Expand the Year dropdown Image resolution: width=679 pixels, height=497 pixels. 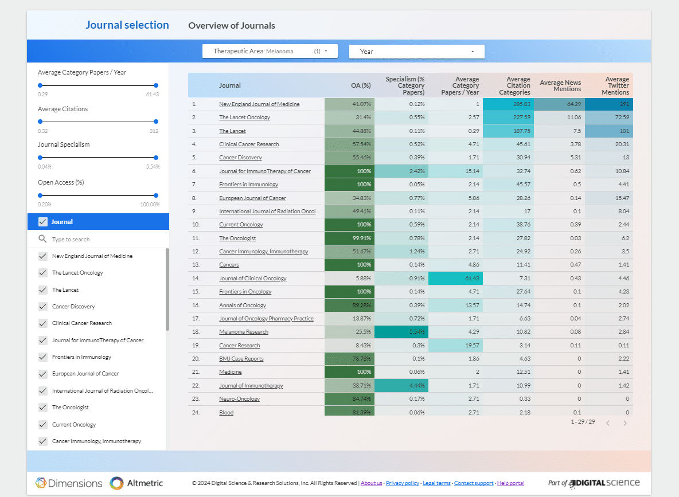pyautogui.click(x=417, y=52)
